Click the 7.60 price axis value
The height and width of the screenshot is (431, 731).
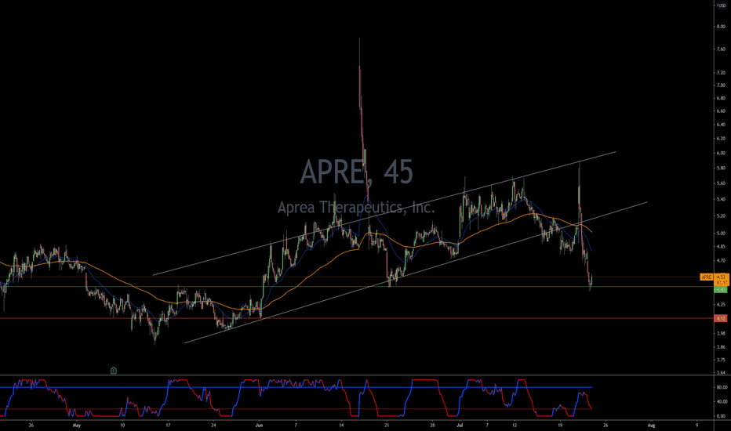click(722, 49)
